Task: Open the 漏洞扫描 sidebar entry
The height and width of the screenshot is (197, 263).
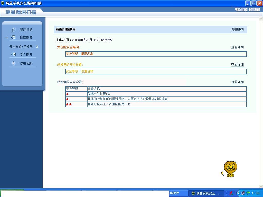Action: (26, 30)
